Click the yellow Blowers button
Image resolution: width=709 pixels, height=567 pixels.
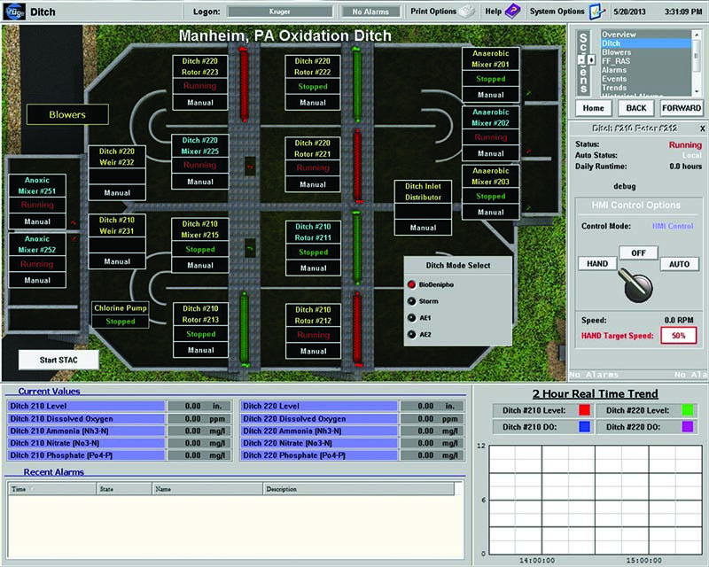67,114
